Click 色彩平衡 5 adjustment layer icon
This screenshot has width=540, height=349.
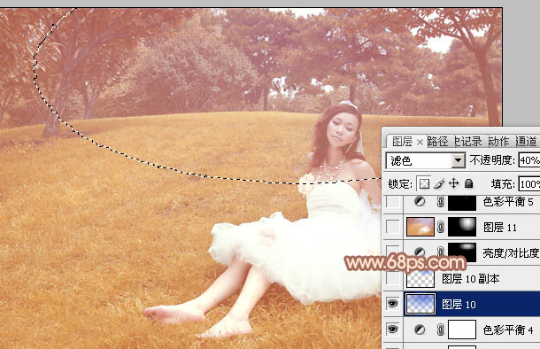(x=420, y=202)
